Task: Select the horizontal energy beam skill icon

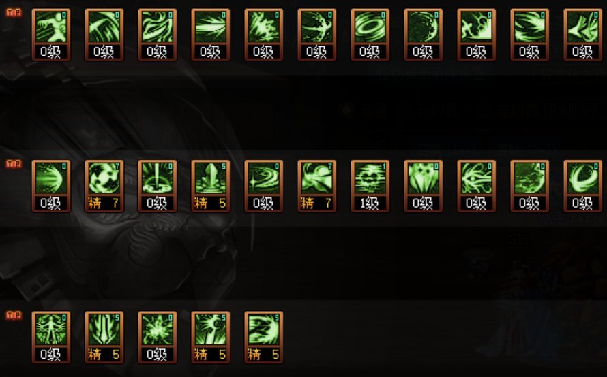Action: 211,35
